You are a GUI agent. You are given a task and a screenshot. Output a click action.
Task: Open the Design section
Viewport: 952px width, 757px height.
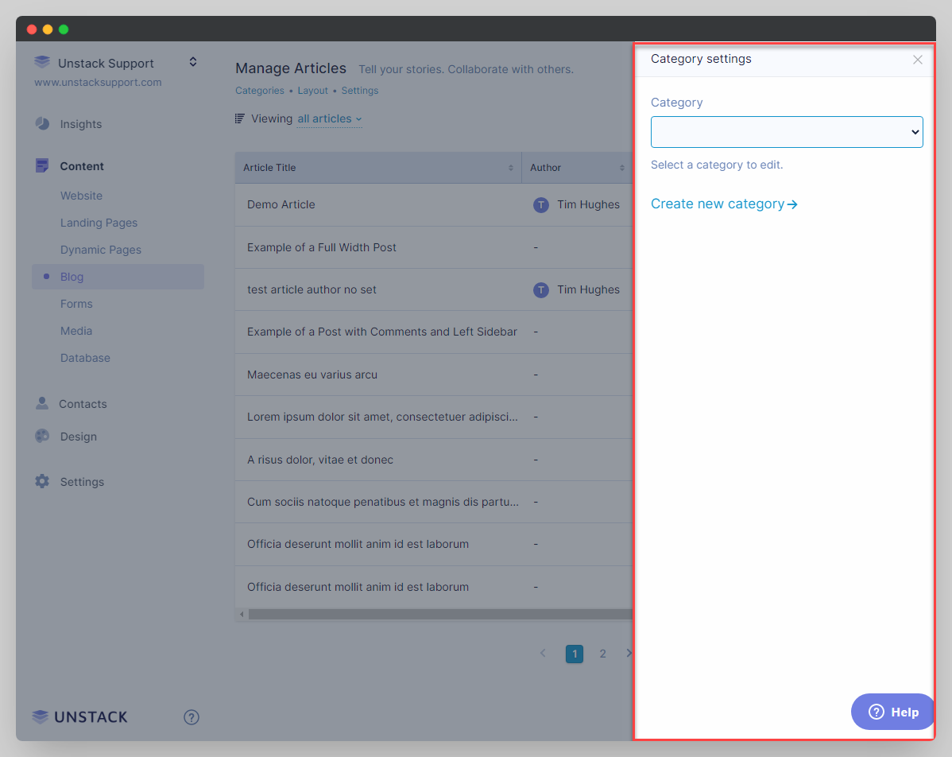77,437
